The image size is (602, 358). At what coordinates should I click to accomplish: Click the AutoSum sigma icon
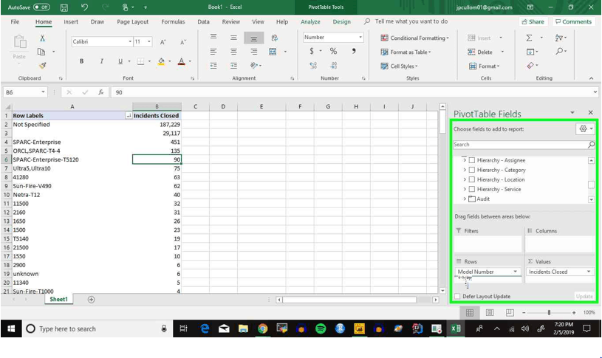pyautogui.click(x=529, y=38)
